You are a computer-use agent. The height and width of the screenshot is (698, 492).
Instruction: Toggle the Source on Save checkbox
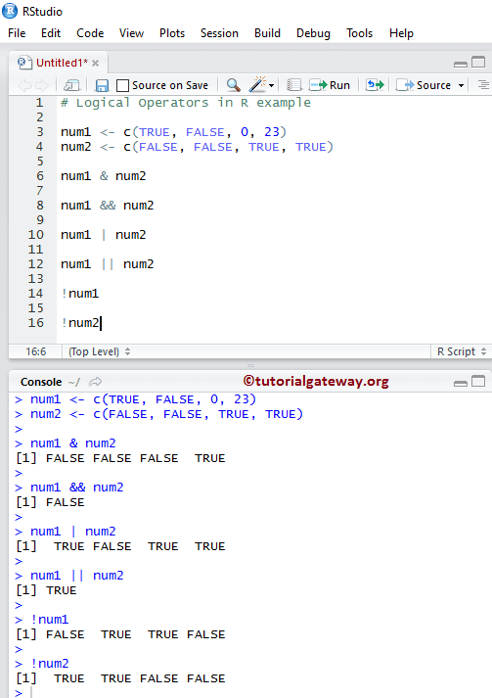click(122, 85)
